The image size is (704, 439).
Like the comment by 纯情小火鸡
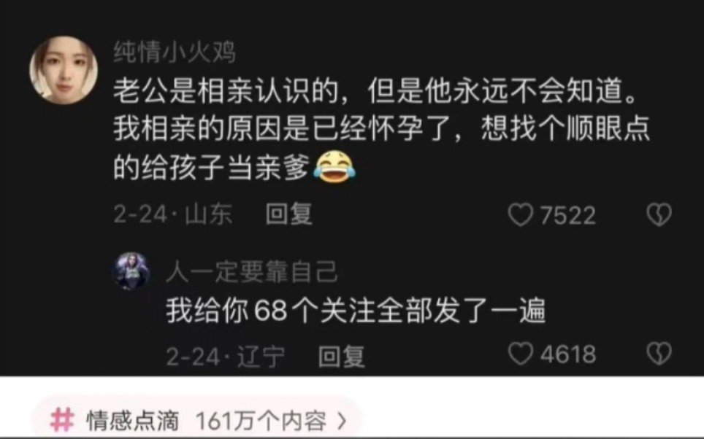click(521, 214)
